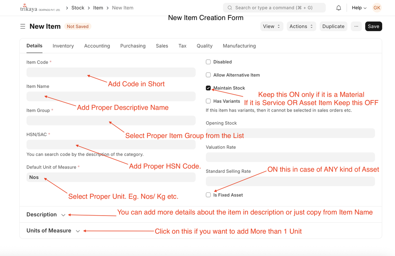Focus the Opening Stock field
The height and width of the screenshot is (256, 395).
tap(290, 133)
